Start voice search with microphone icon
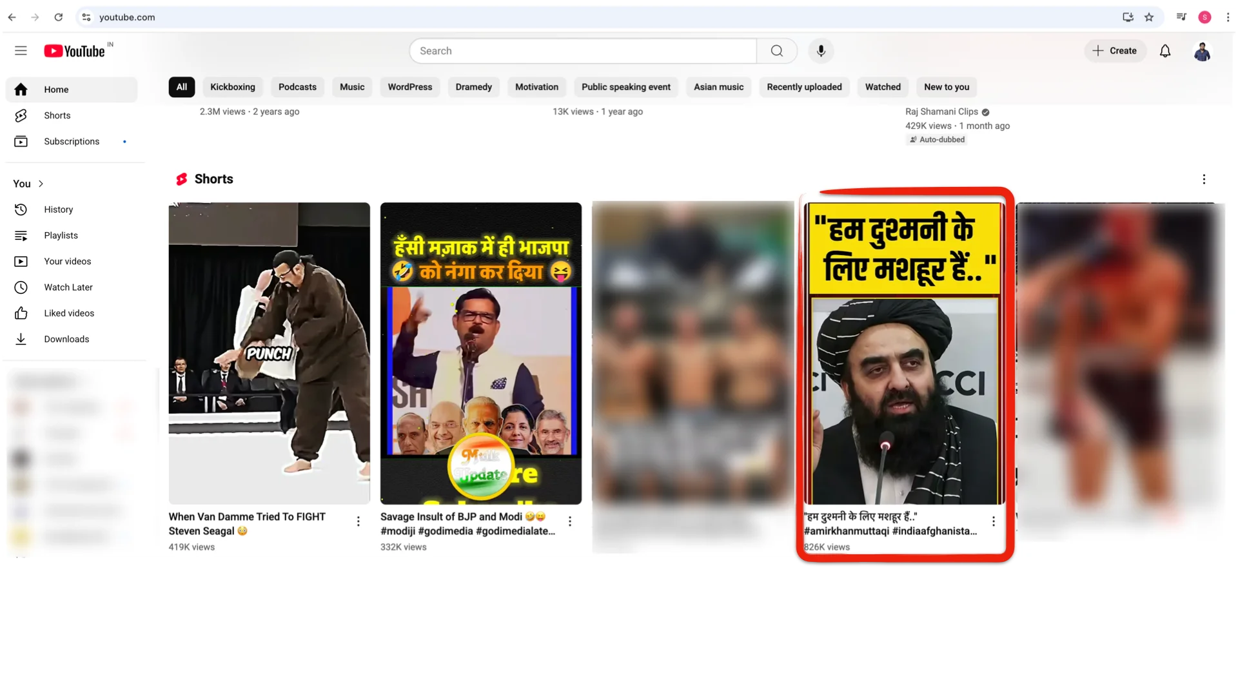Screen dimensions: 1238x696 click(821, 51)
